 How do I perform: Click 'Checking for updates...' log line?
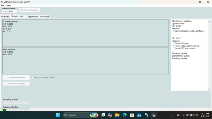click(x=182, y=21)
